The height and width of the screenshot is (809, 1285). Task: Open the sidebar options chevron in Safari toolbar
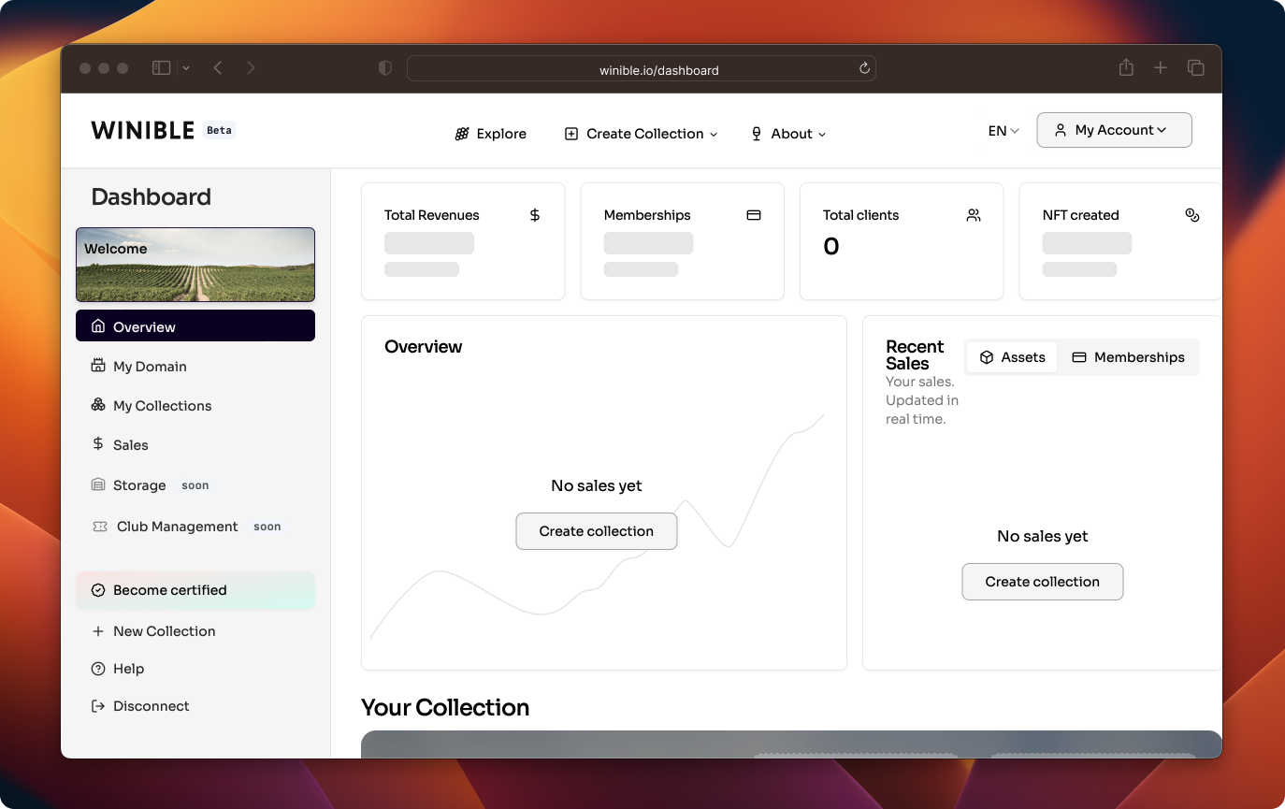(x=186, y=68)
